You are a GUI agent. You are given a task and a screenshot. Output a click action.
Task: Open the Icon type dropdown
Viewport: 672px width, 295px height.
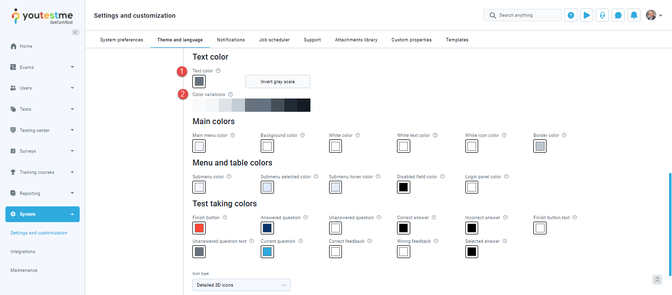tap(241, 285)
